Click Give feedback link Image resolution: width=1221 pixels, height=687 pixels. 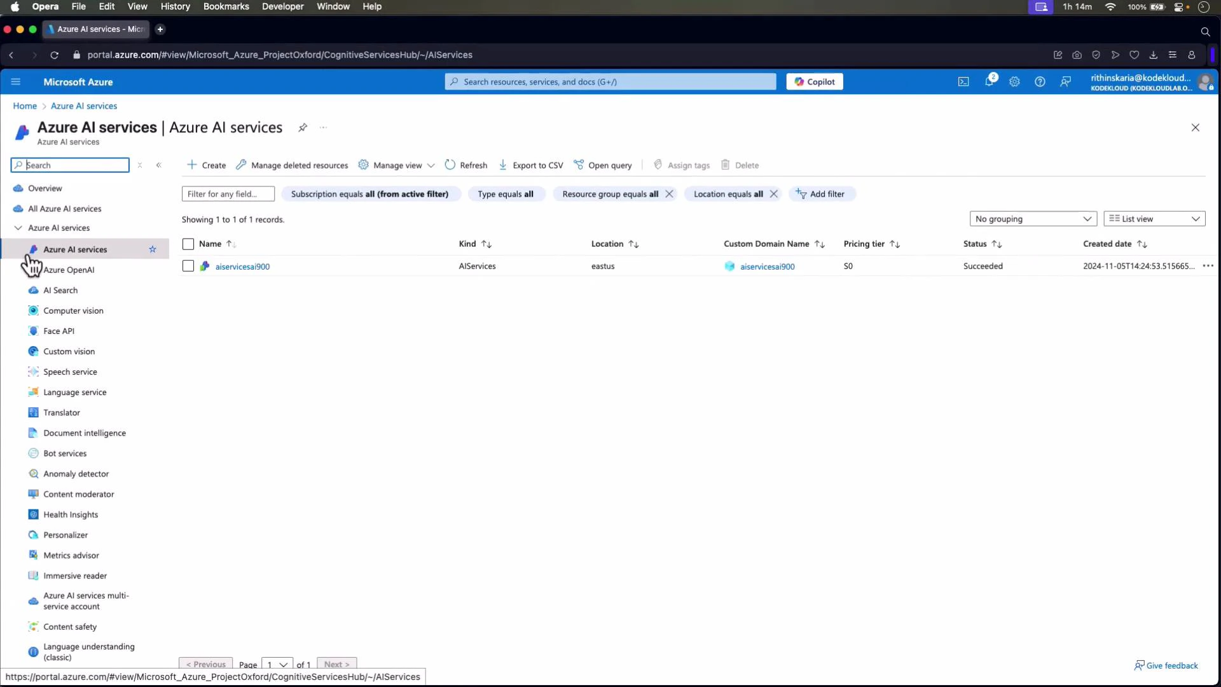[x=1166, y=665]
